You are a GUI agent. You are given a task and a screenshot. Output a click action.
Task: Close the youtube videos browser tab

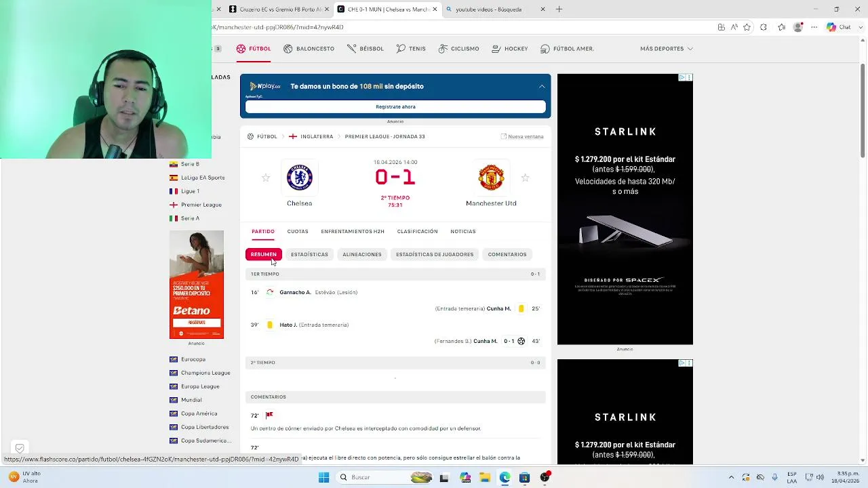click(x=542, y=9)
